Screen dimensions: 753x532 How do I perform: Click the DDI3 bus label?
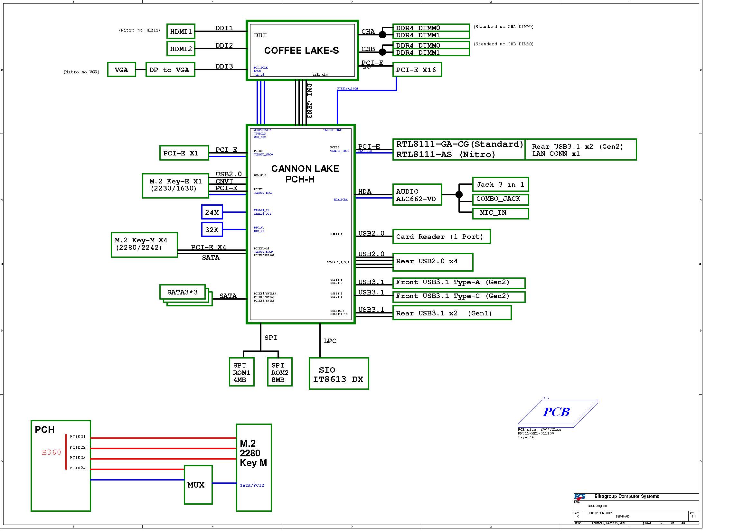224,66
